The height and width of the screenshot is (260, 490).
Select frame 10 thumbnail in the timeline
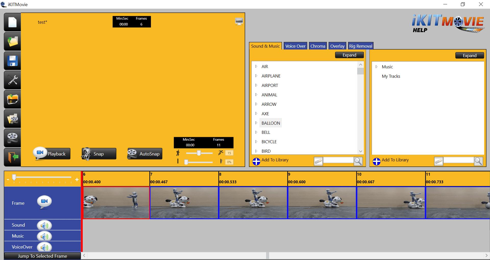click(391, 203)
